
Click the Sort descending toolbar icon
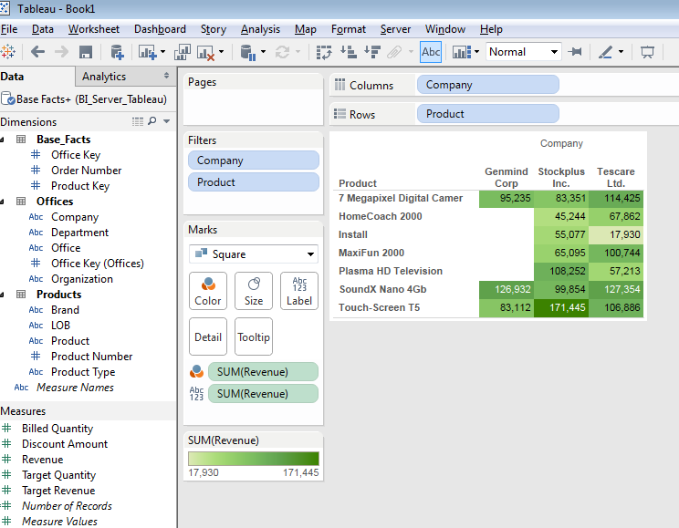tap(371, 52)
